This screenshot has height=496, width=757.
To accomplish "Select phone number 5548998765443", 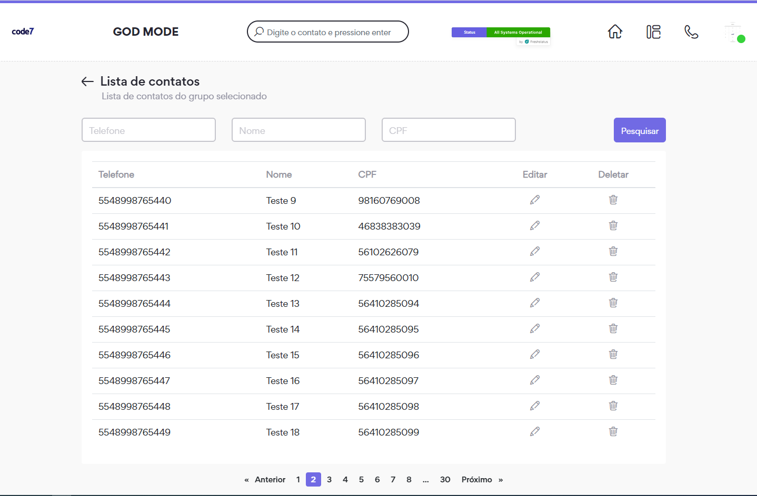I will tap(134, 278).
